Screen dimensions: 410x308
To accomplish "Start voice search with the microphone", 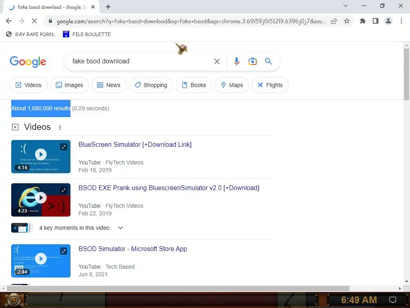I will [x=236, y=61].
